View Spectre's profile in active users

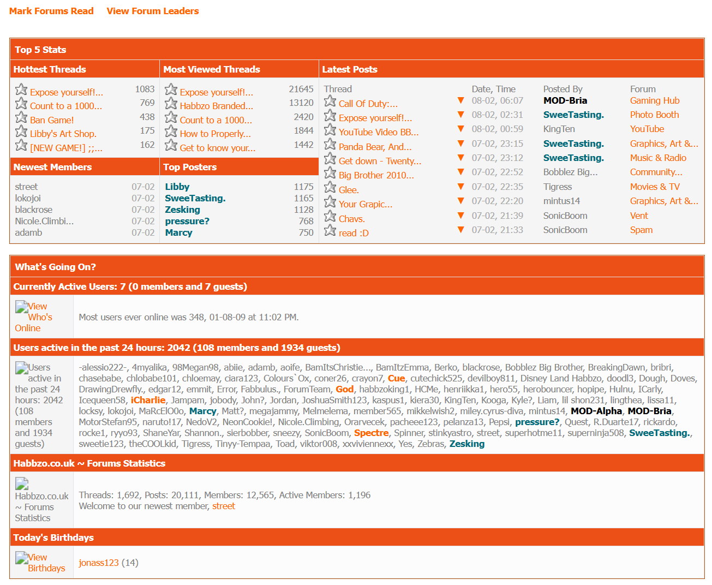point(371,433)
